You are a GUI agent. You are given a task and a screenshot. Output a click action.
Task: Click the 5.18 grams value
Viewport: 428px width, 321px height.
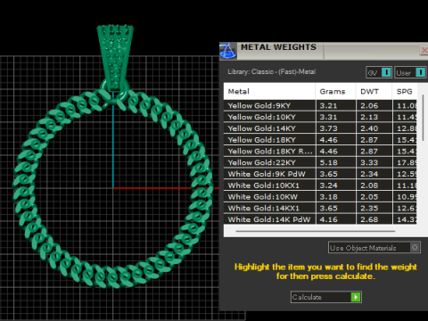coord(328,162)
